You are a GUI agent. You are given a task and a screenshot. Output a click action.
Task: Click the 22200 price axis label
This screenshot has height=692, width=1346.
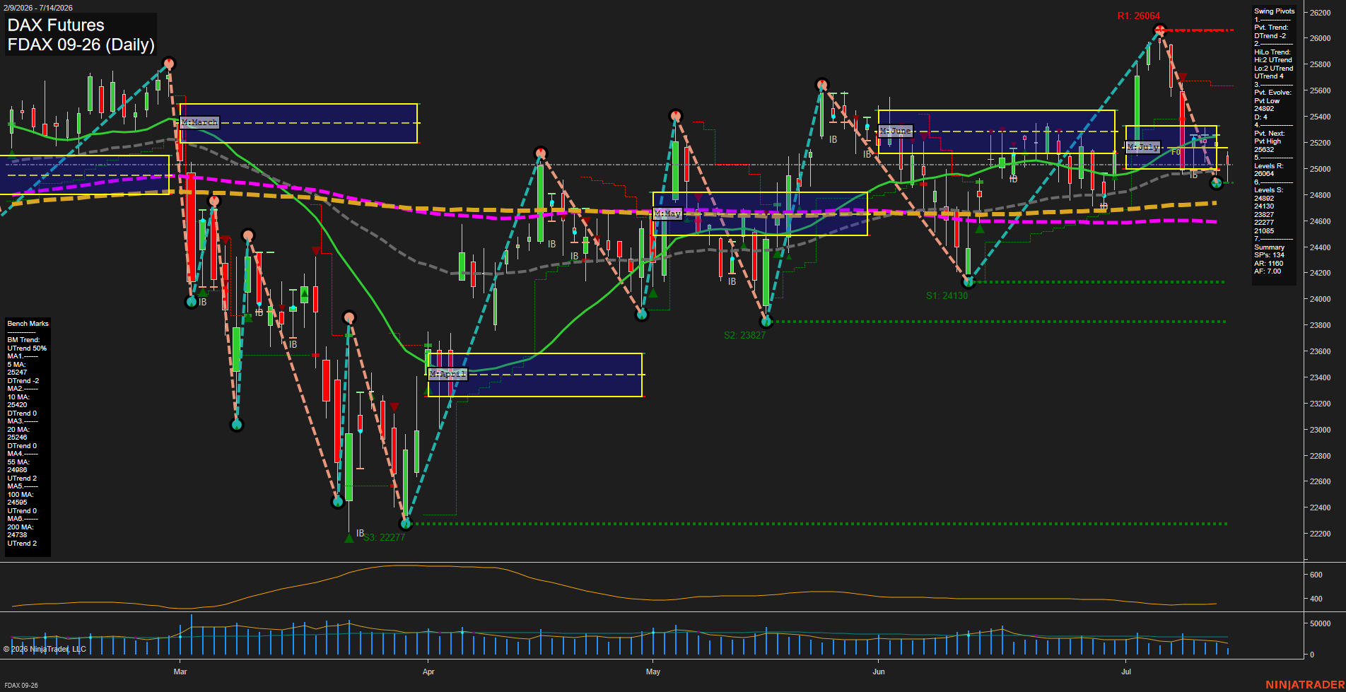[1320, 534]
